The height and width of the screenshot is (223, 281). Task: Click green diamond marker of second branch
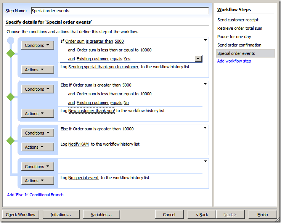click(11, 97)
